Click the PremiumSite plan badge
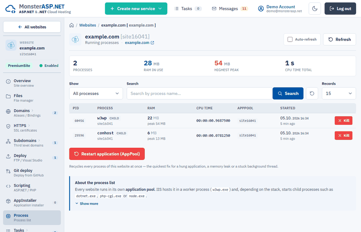The height and width of the screenshot is (232, 361). point(19,66)
